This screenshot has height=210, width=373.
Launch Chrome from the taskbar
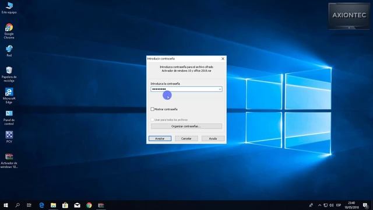pos(89,205)
